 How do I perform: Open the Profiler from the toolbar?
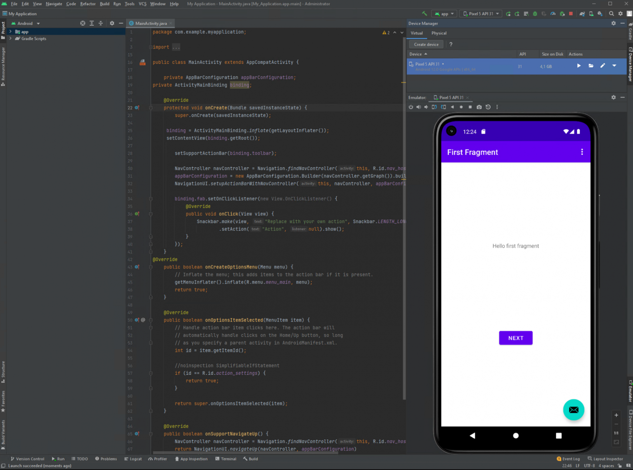pyautogui.click(x=553, y=14)
